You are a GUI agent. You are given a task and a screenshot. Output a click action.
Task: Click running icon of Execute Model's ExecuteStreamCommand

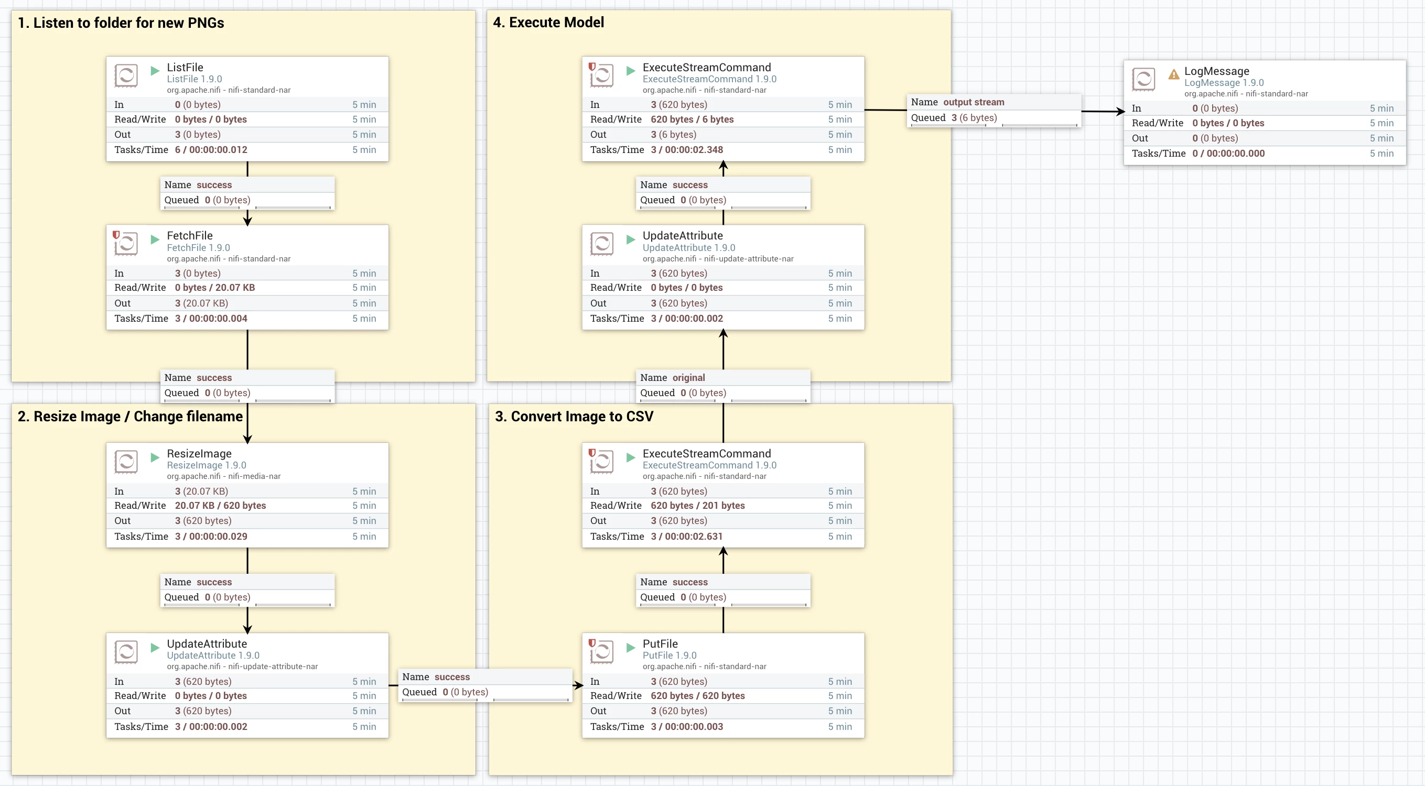(x=631, y=71)
